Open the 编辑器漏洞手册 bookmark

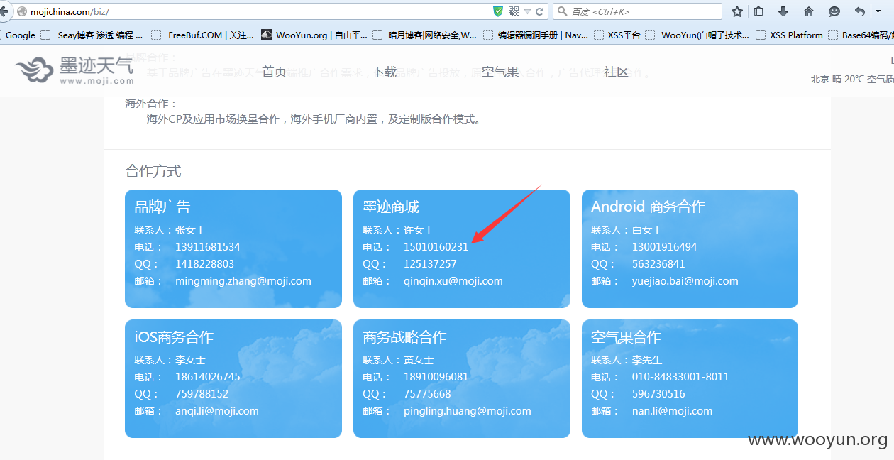pyautogui.click(x=536, y=35)
